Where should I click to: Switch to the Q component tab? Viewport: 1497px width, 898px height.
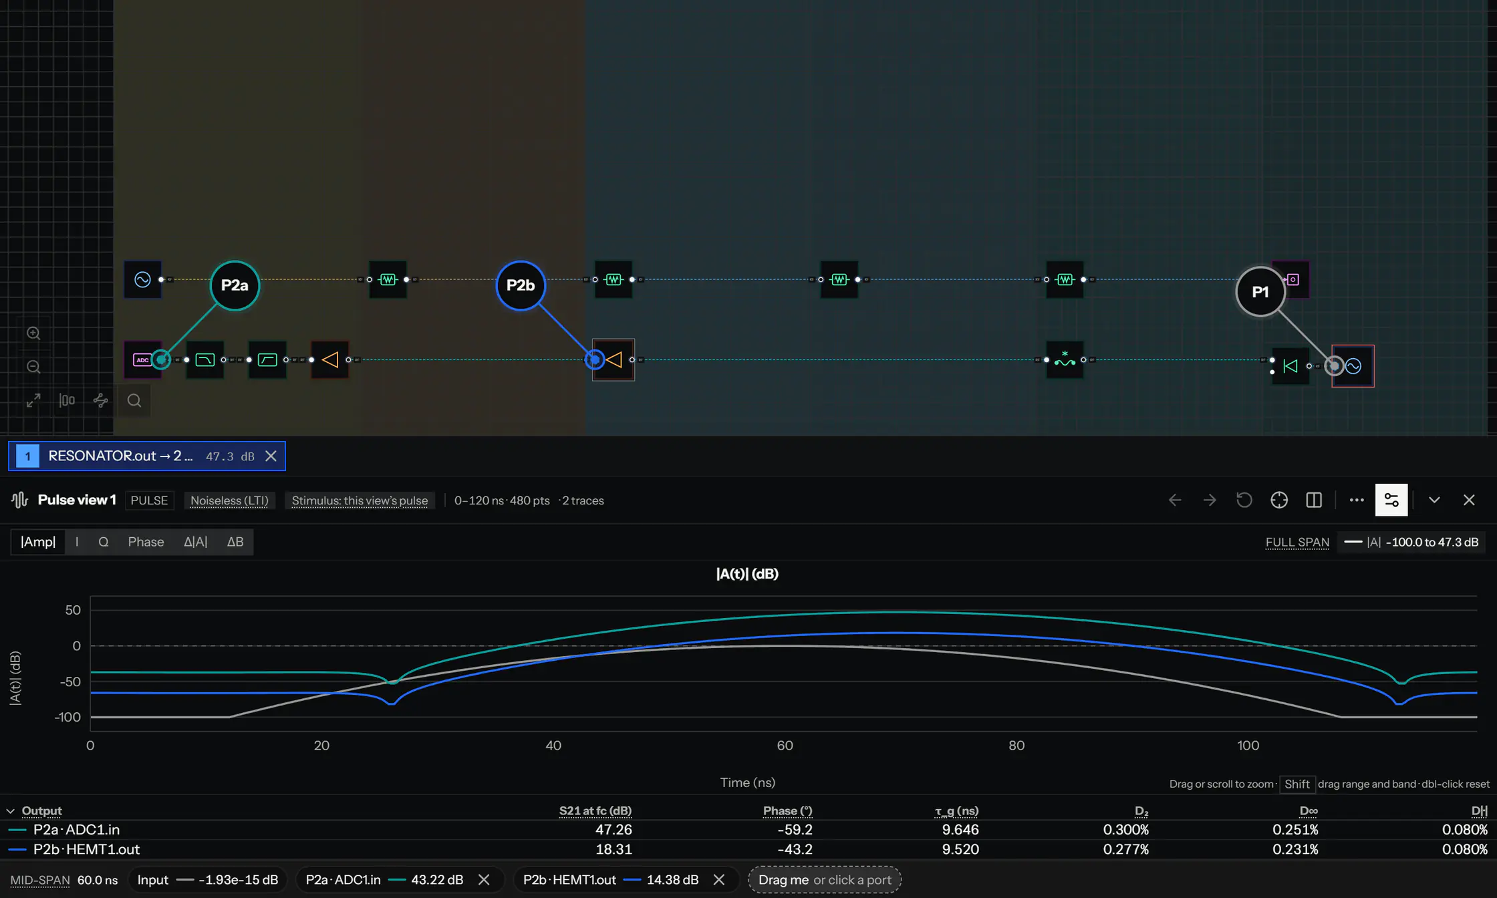(104, 541)
